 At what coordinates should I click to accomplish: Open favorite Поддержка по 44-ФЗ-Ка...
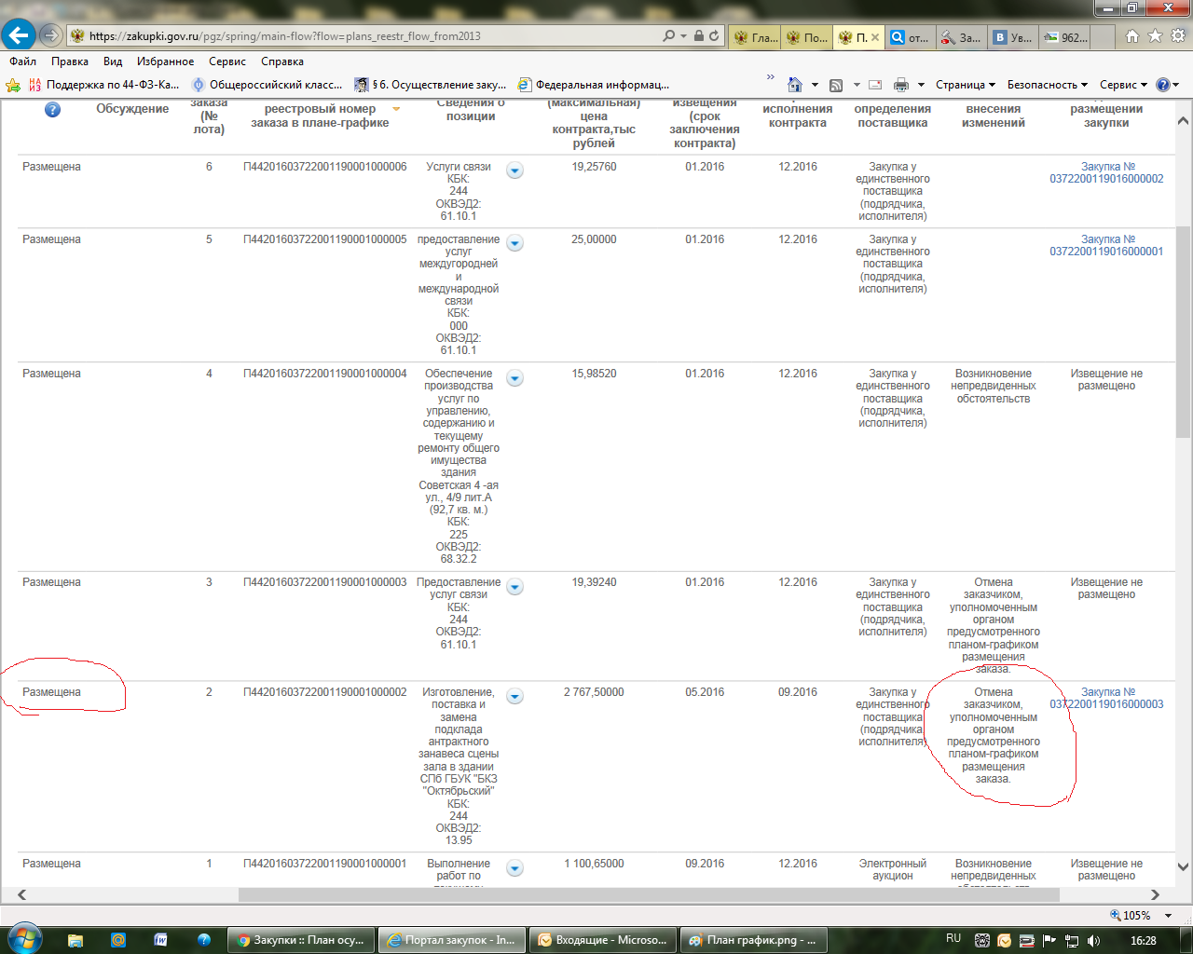pos(104,85)
